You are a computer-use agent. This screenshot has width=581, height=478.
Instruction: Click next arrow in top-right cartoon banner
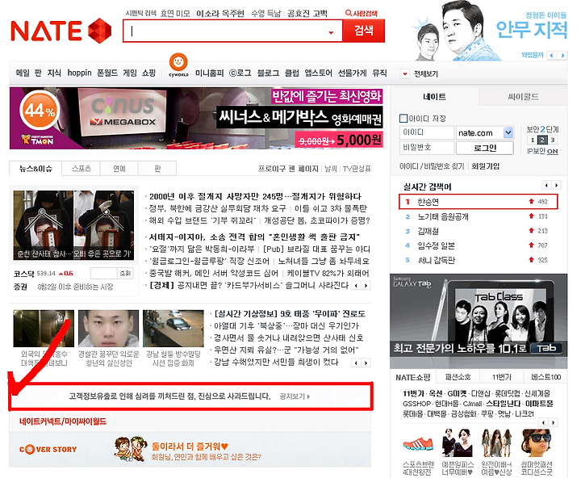[x=562, y=56]
